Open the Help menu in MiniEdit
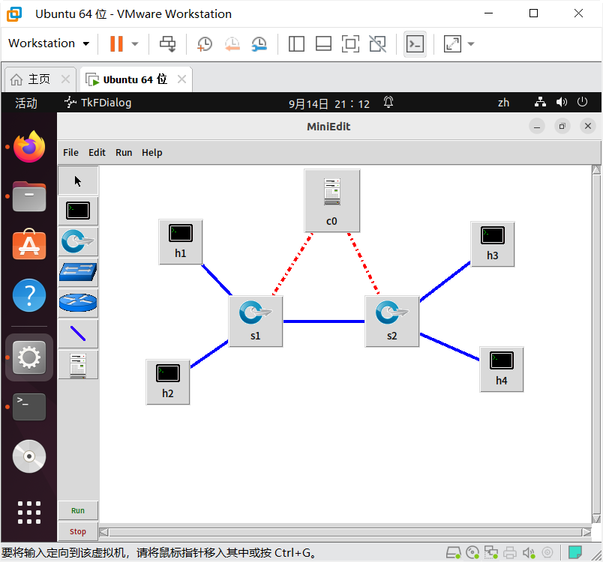603x562 pixels. point(152,153)
